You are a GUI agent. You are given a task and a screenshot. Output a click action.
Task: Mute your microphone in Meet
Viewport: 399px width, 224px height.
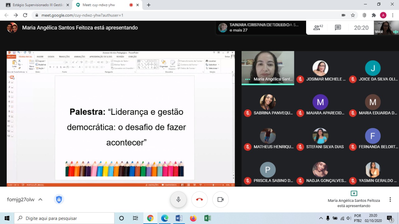(x=178, y=199)
